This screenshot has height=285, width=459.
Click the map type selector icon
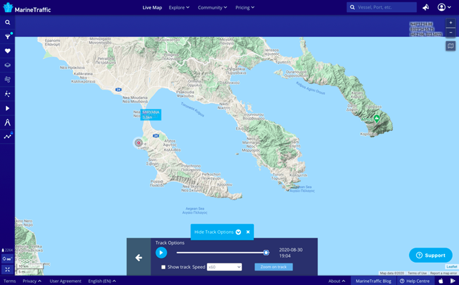point(451,46)
